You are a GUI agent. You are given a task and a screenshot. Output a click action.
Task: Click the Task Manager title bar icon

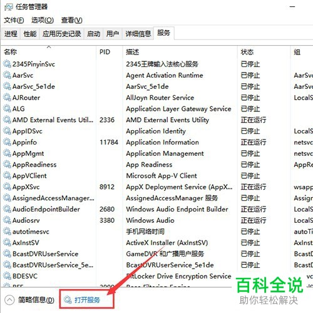tap(9, 7)
